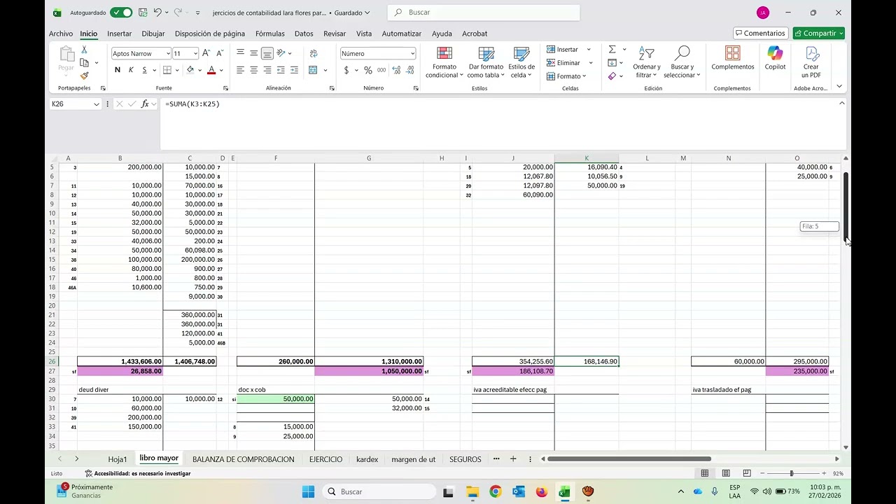The height and width of the screenshot is (504, 896).
Task: Click the Comentarios button
Action: pyautogui.click(x=760, y=34)
